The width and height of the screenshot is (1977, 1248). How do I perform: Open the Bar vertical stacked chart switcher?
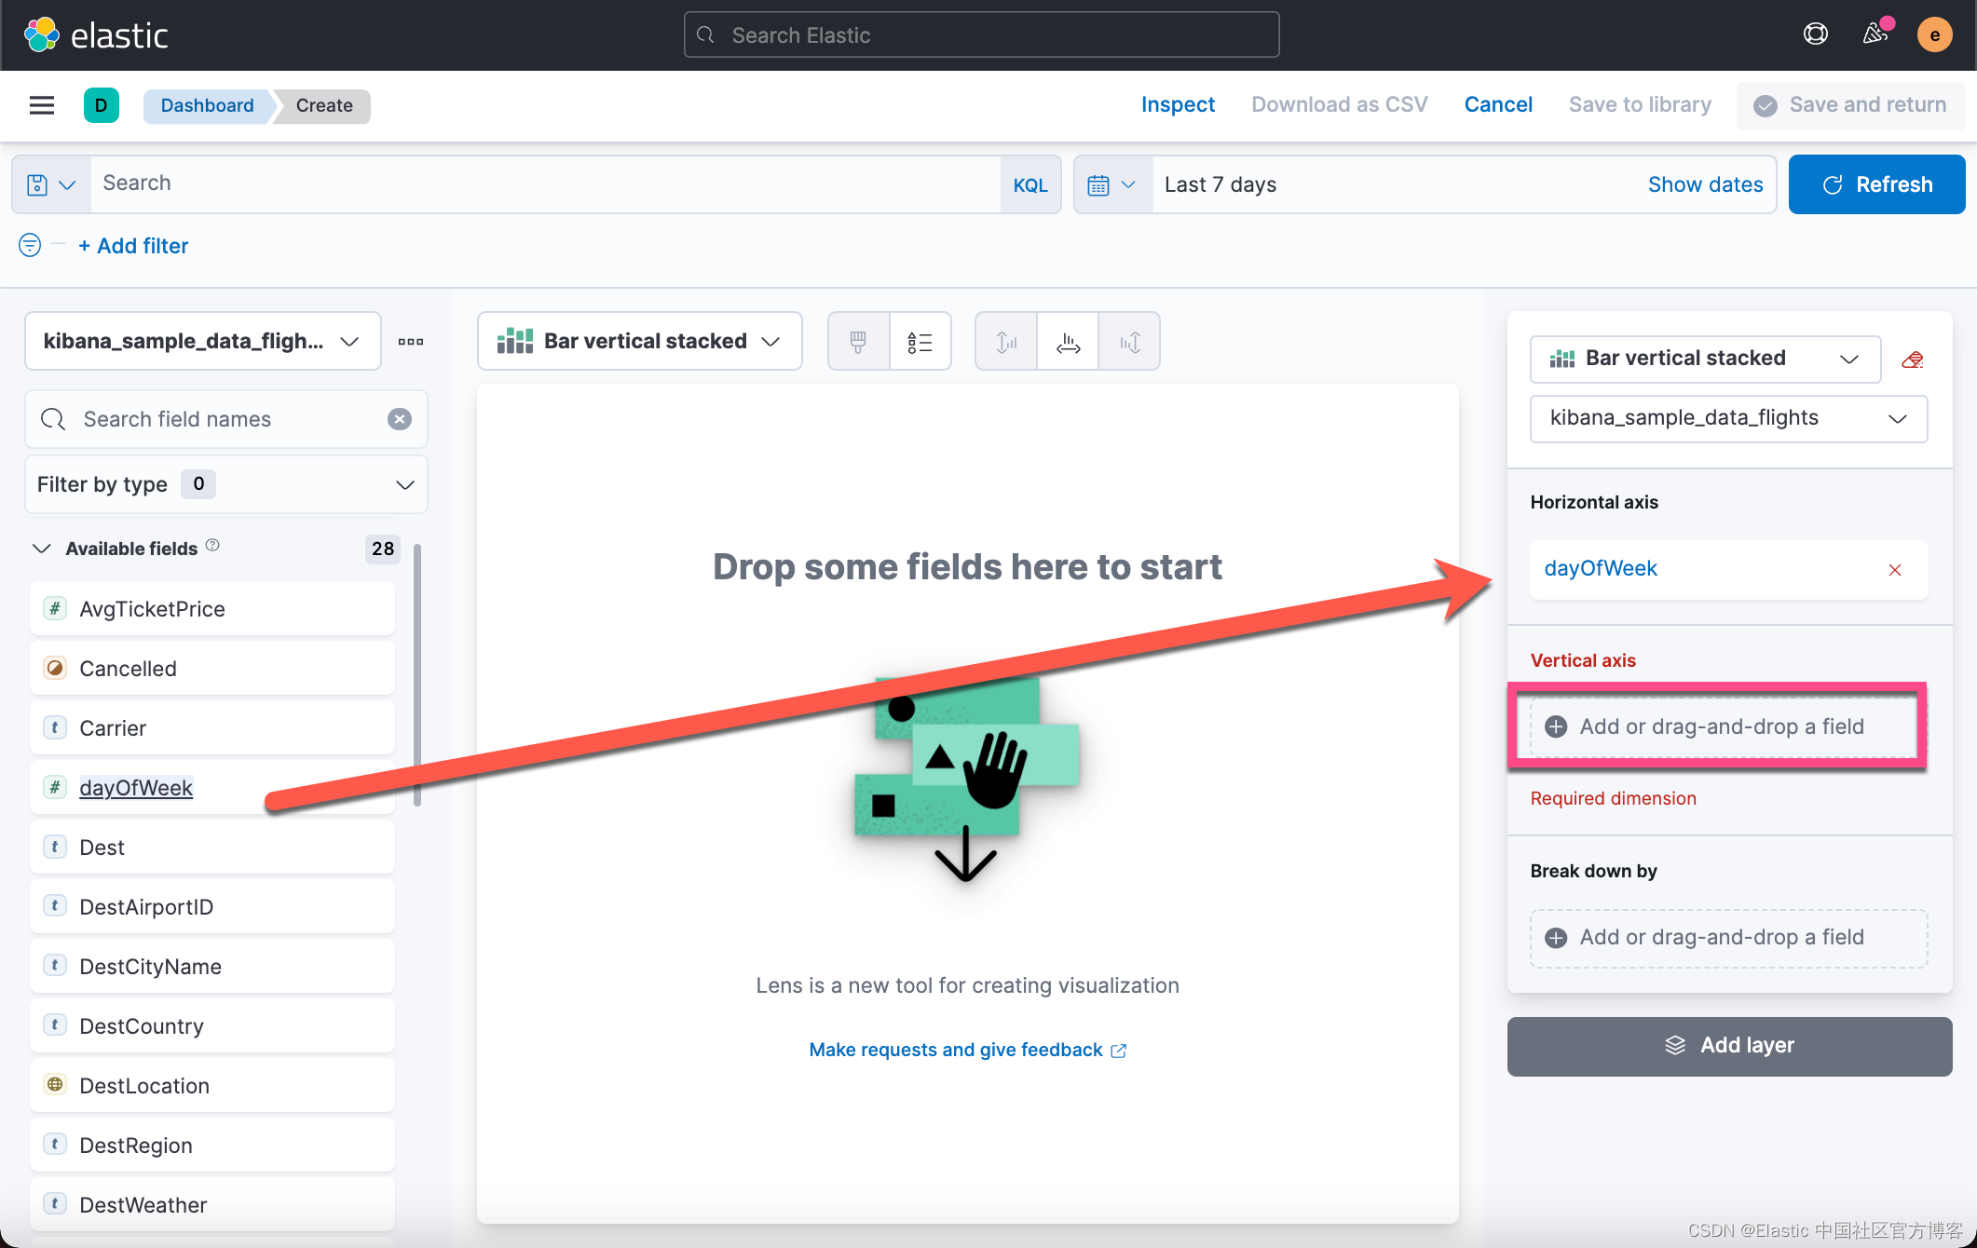pos(639,342)
